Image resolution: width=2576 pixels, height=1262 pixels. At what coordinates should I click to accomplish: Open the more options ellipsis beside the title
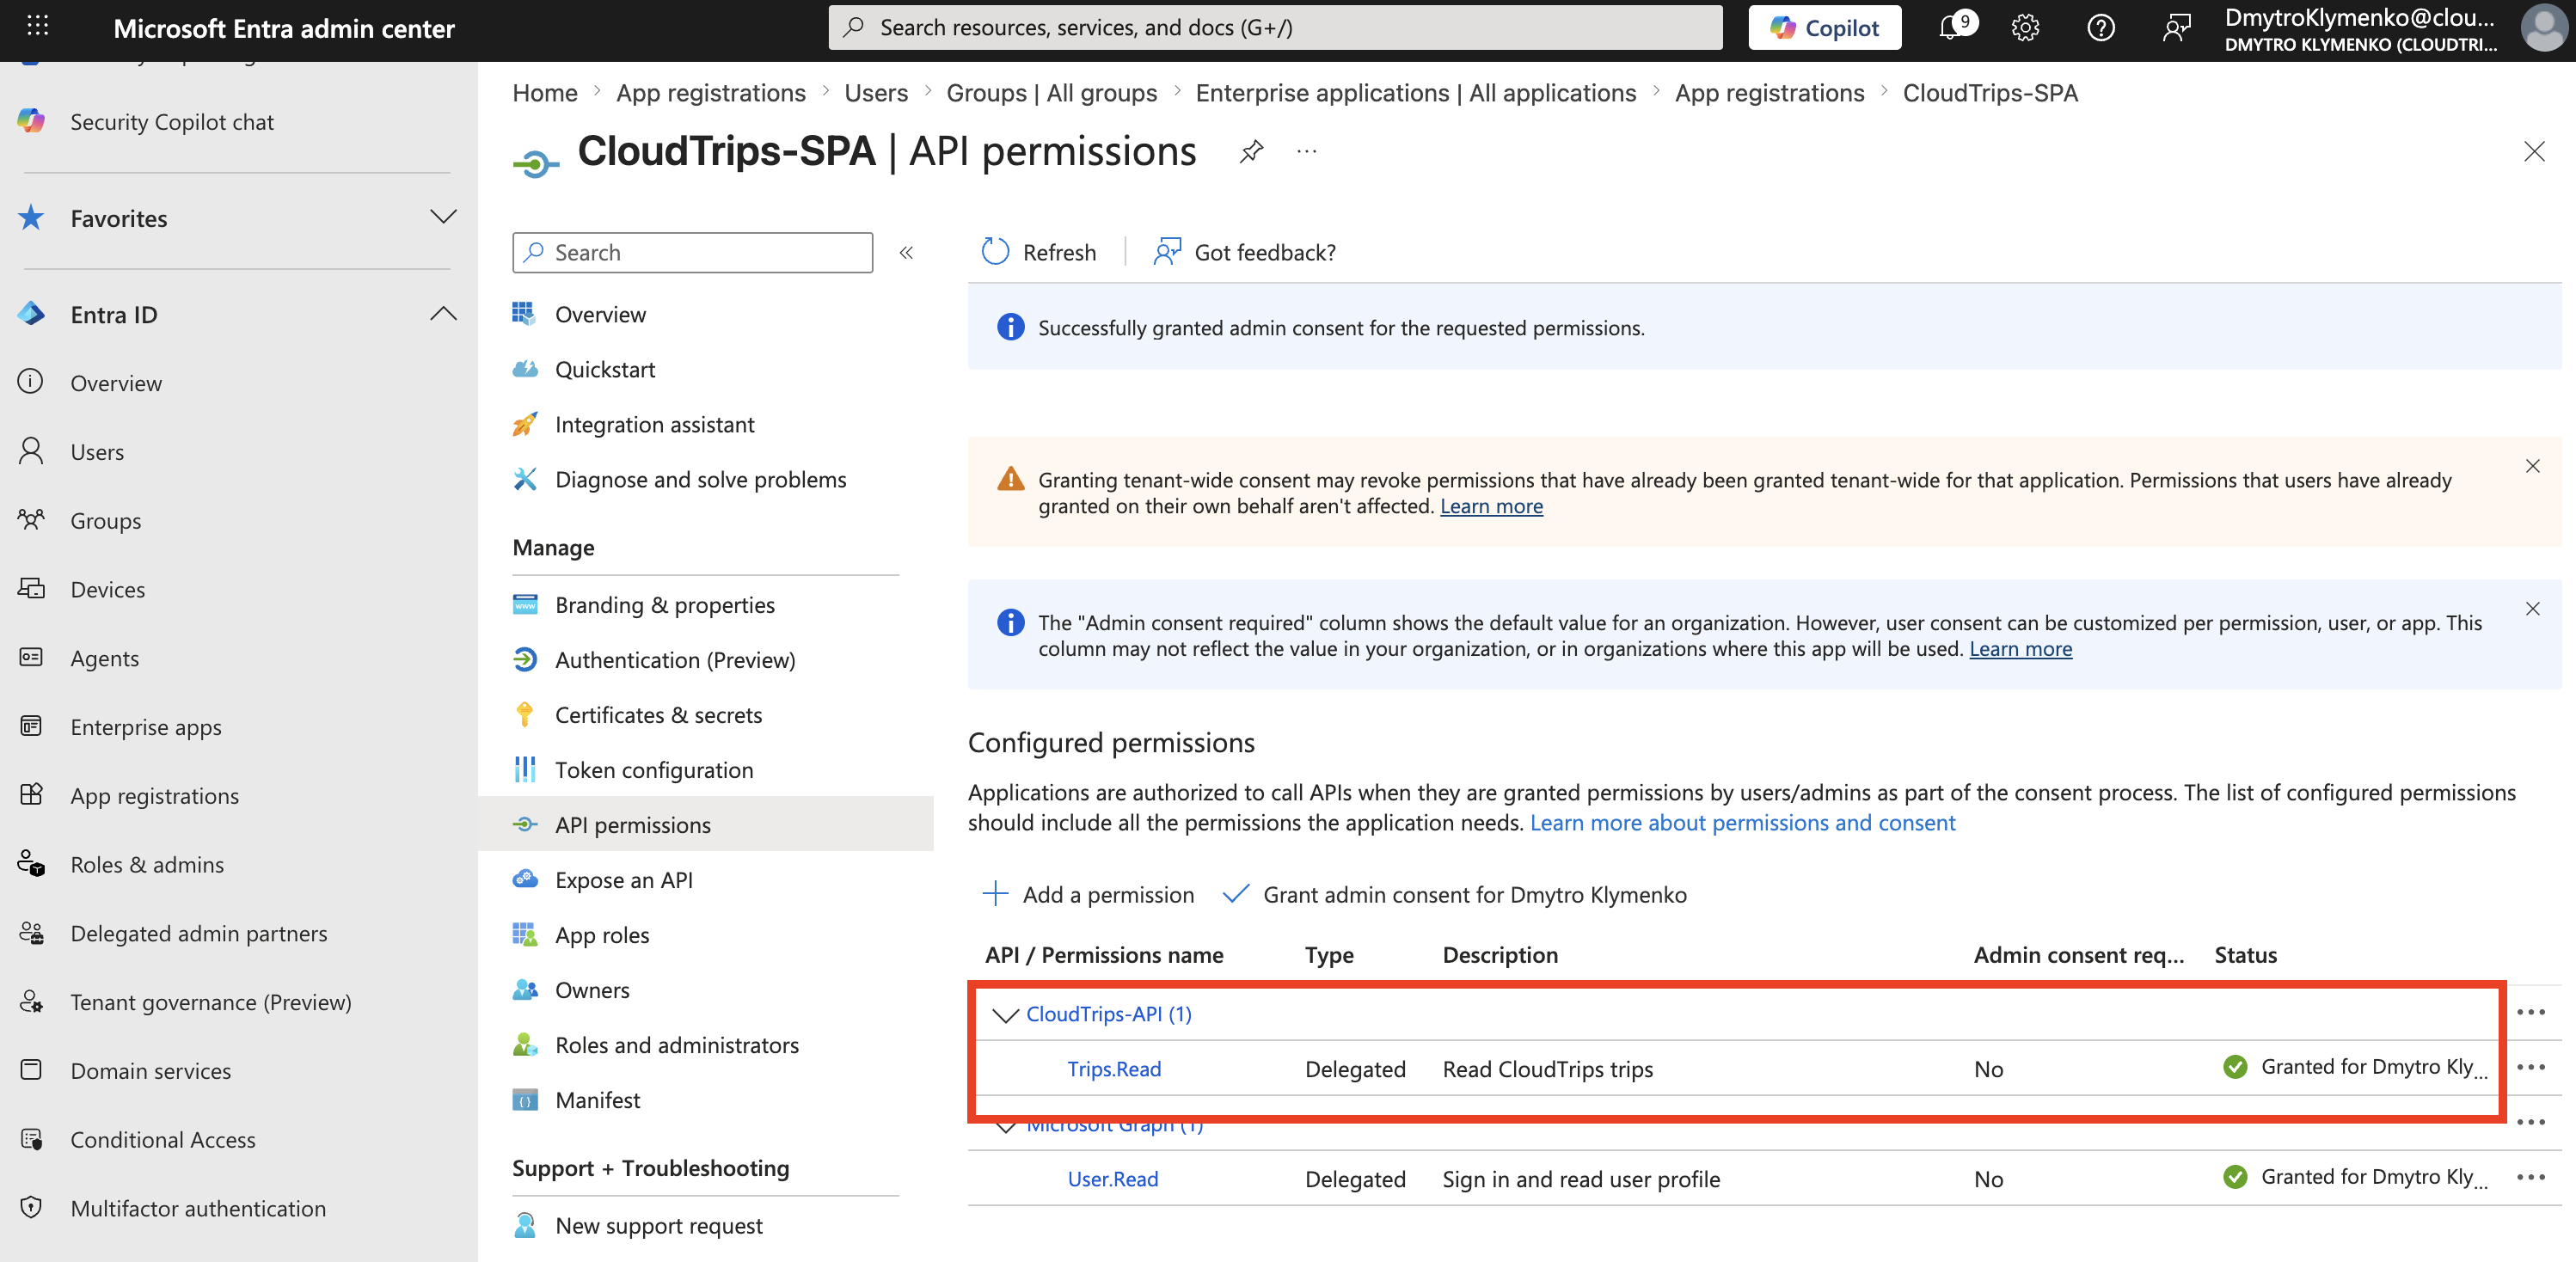[x=1306, y=152]
